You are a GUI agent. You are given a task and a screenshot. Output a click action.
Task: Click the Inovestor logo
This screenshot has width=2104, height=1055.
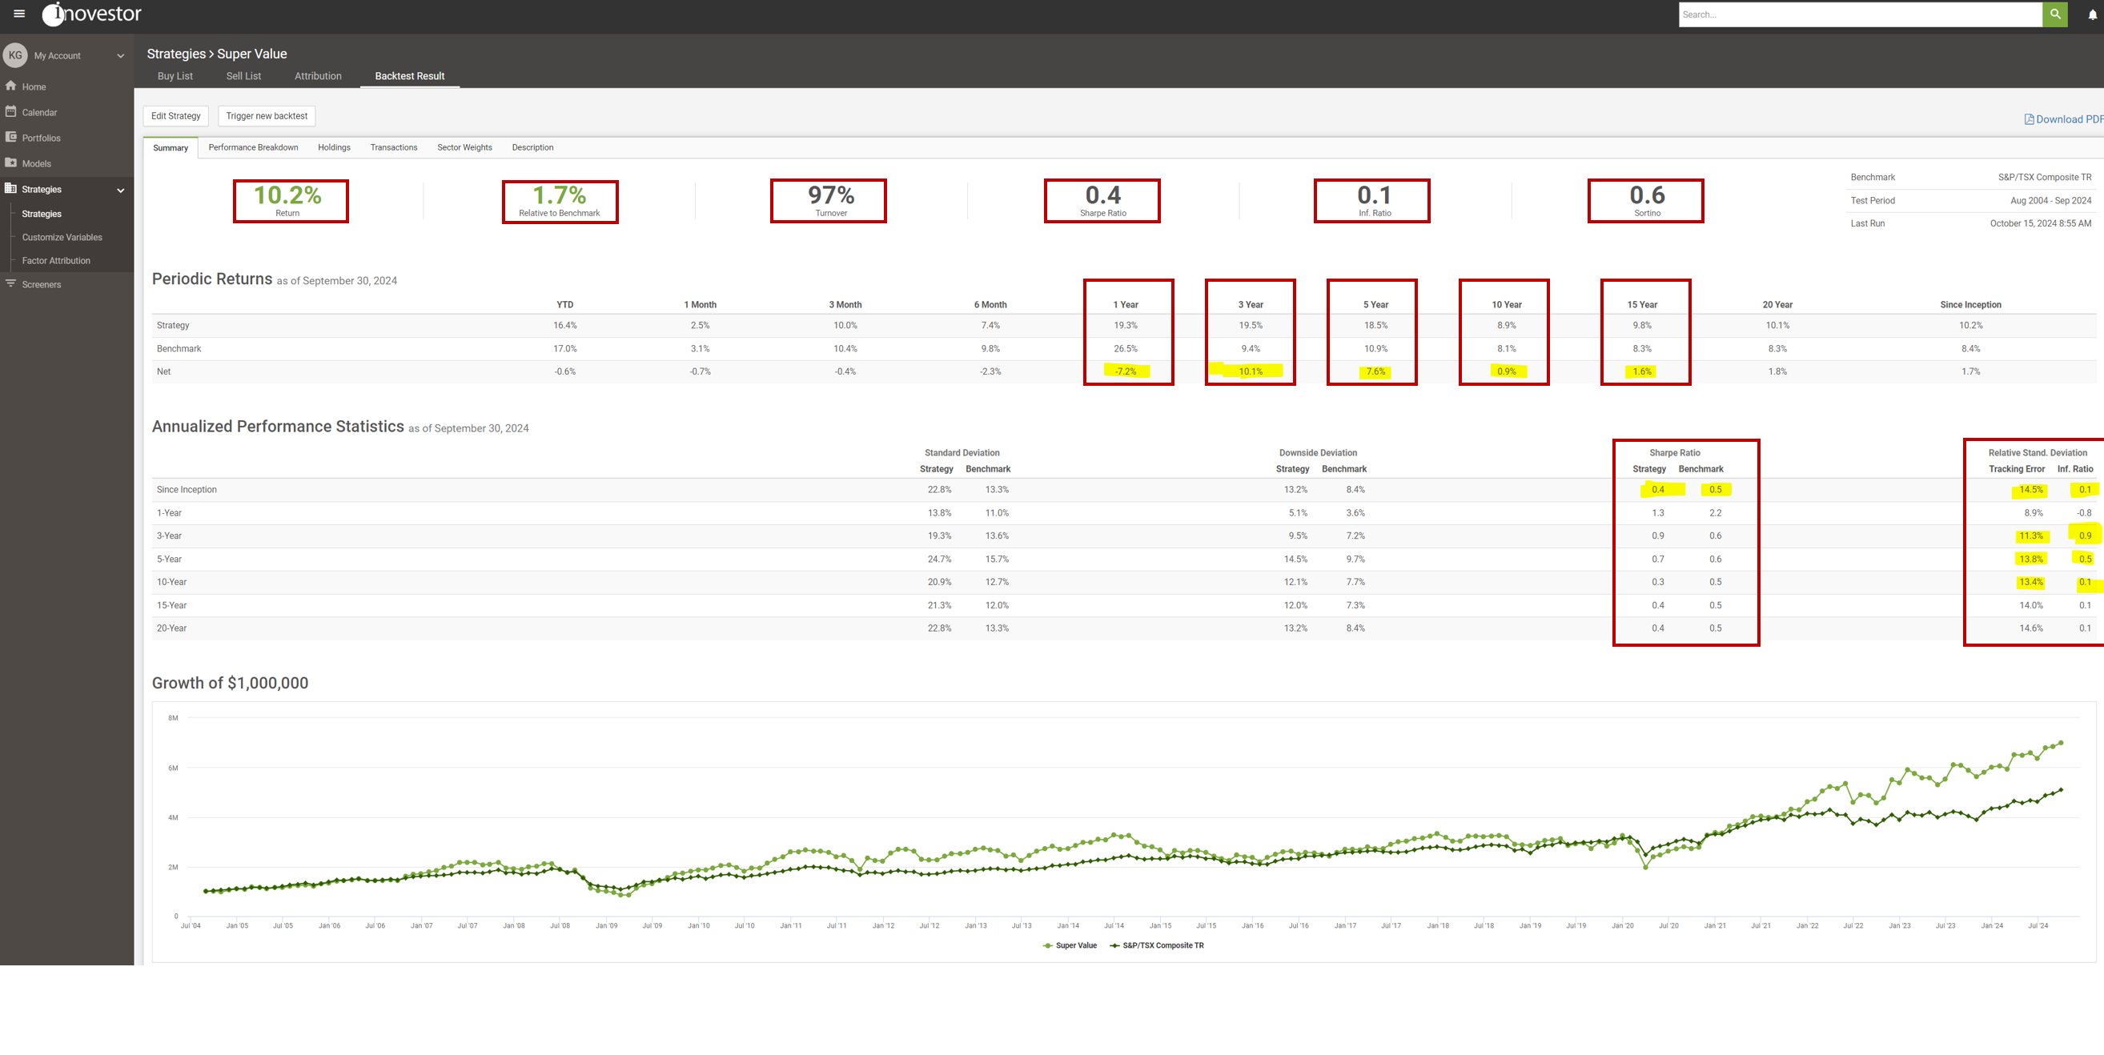90,14
